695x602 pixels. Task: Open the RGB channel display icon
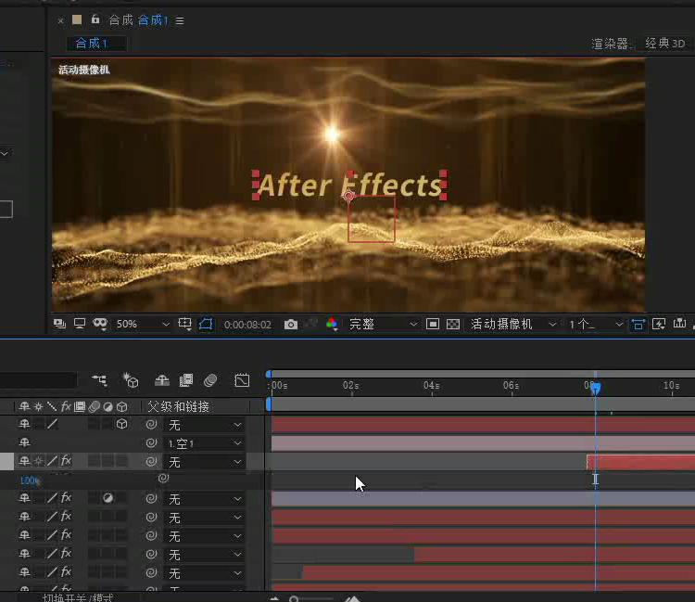[x=332, y=324]
